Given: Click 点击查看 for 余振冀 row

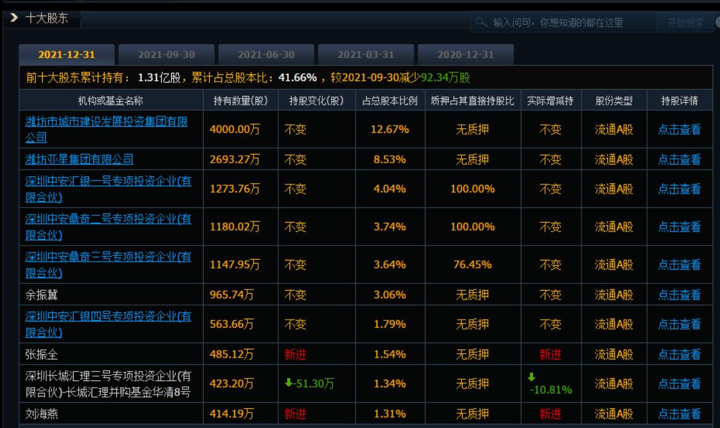Looking at the screenshot, I should (679, 294).
